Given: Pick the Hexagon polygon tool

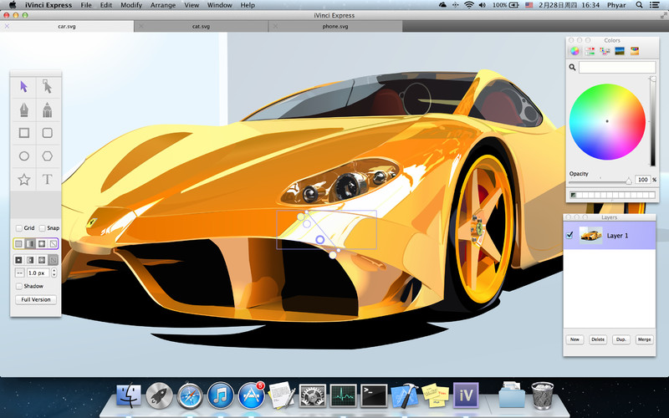Looking at the screenshot, I should tap(48, 156).
